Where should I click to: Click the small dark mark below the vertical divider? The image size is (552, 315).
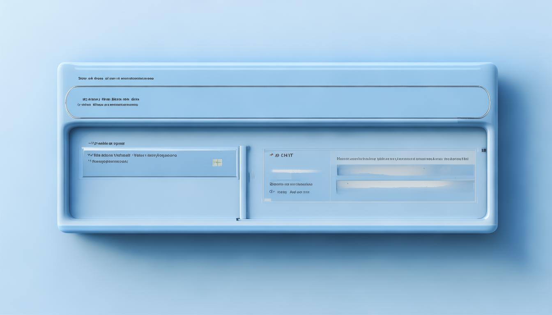click(x=238, y=219)
